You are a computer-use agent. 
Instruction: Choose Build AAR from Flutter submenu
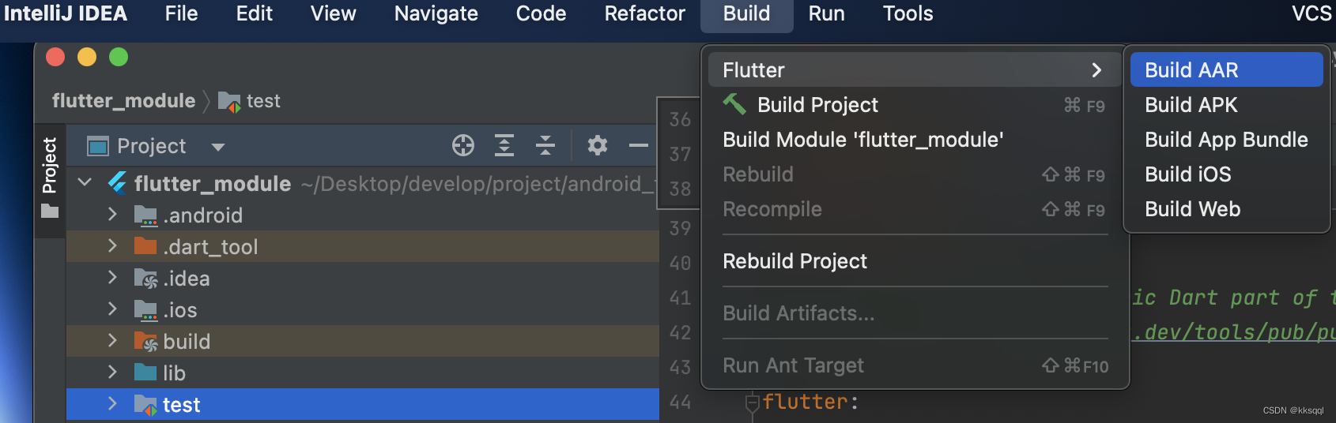coord(1191,70)
